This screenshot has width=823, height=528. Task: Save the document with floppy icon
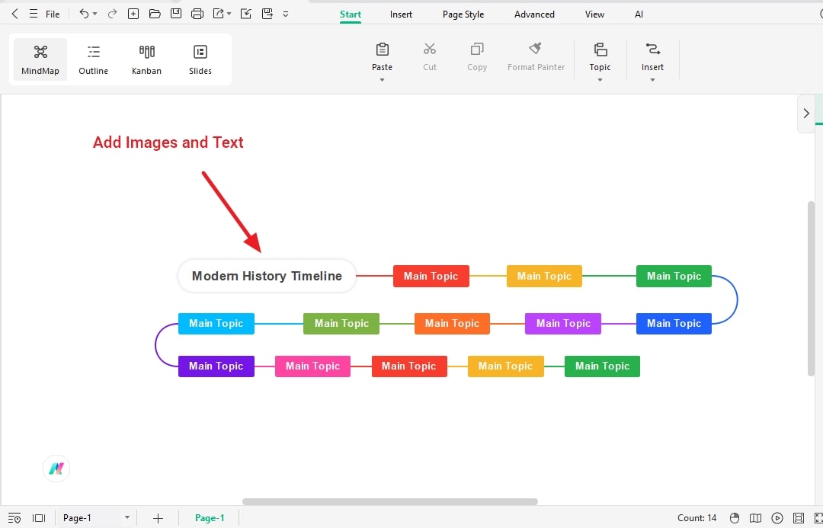coord(176,14)
